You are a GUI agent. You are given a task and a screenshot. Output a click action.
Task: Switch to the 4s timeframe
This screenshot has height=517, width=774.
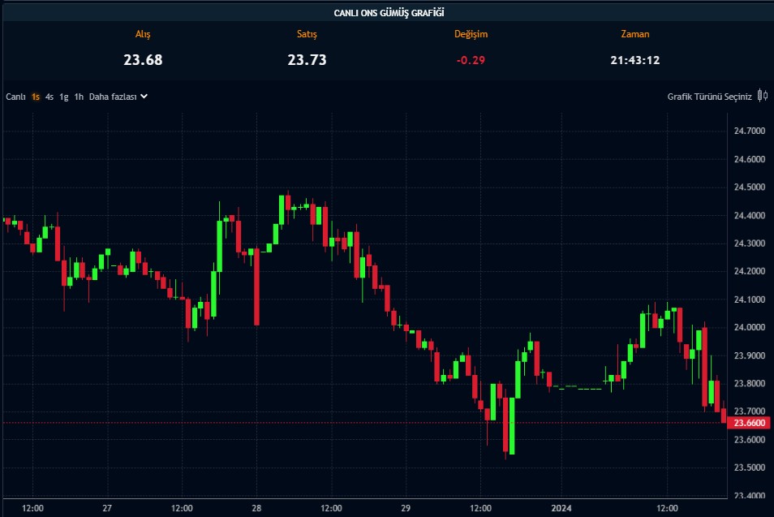49,97
